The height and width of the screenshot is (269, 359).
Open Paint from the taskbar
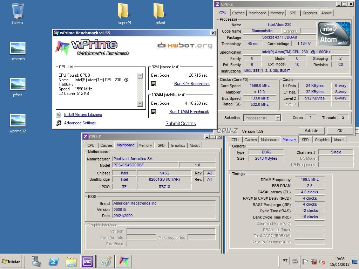point(106,261)
